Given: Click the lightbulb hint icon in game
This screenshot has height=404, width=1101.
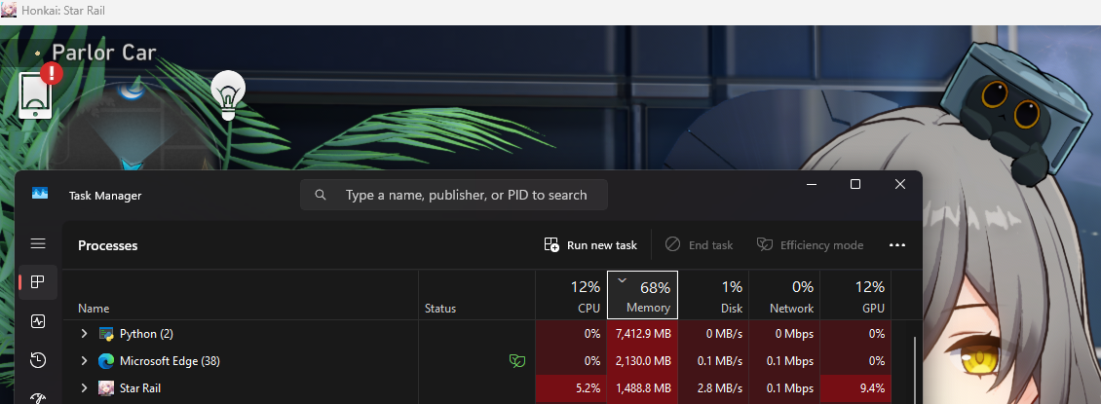Looking at the screenshot, I should 228,94.
